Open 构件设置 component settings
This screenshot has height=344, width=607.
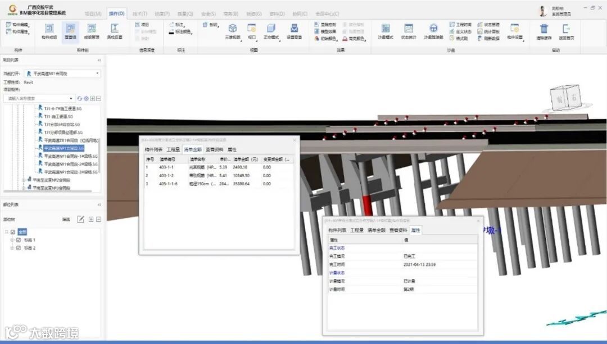(515, 31)
